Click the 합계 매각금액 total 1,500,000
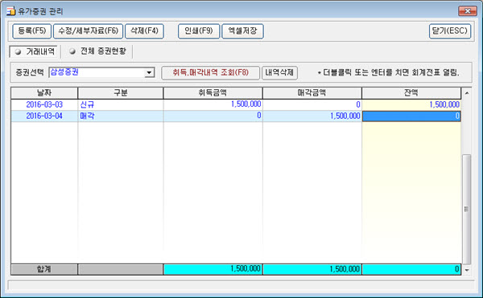Screen dimensions: 483x298 [312, 269]
